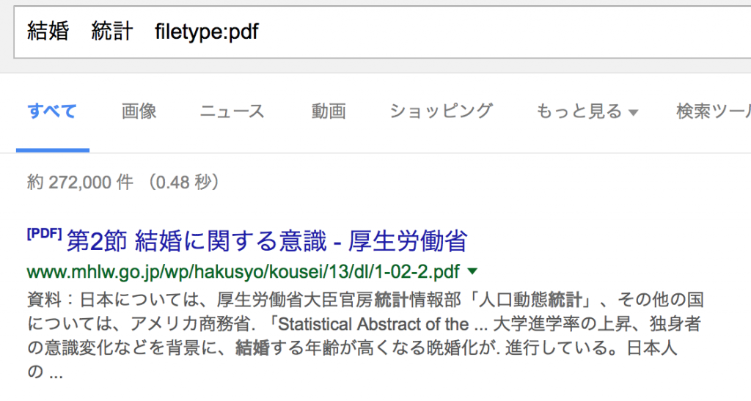751x401 pixels.
Task: Switch to the 画像 tab
Action: [x=139, y=111]
